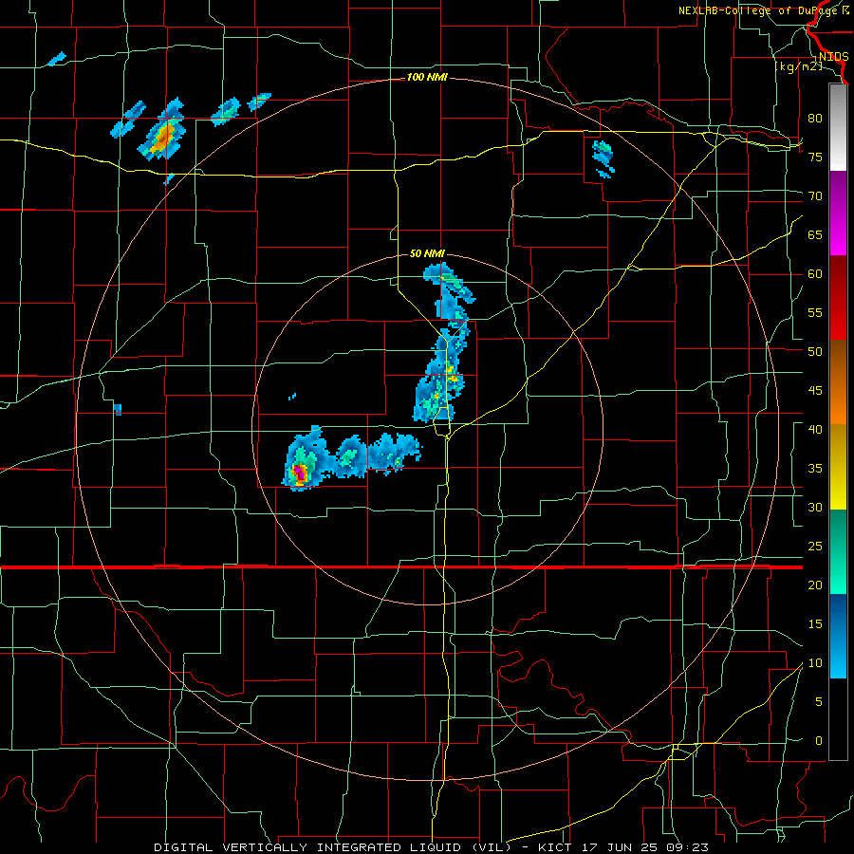The height and width of the screenshot is (854, 854).
Task: Click the 20 value on the color scale
Action: coord(815,585)
